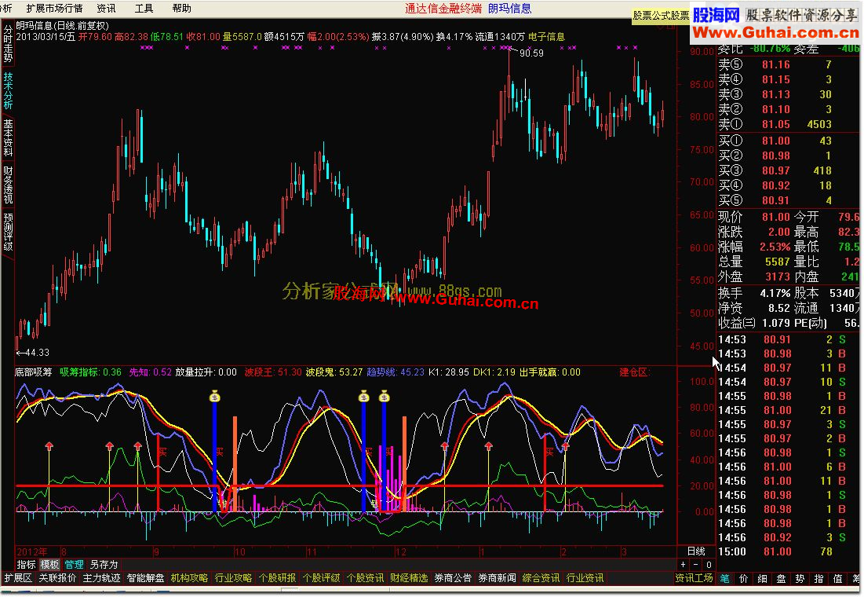The width and height of the screenshot is (864, 597).
Task: Select the 指 index tab
Action: (x=818, y=578)
